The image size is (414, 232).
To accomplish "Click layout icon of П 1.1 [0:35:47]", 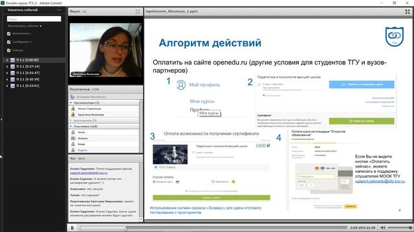I will click(12, 73).
